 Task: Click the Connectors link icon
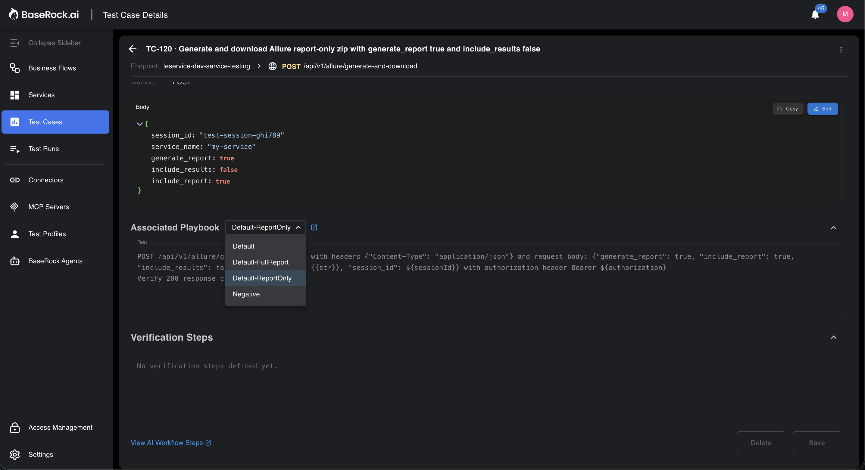(x=15, y=180)
